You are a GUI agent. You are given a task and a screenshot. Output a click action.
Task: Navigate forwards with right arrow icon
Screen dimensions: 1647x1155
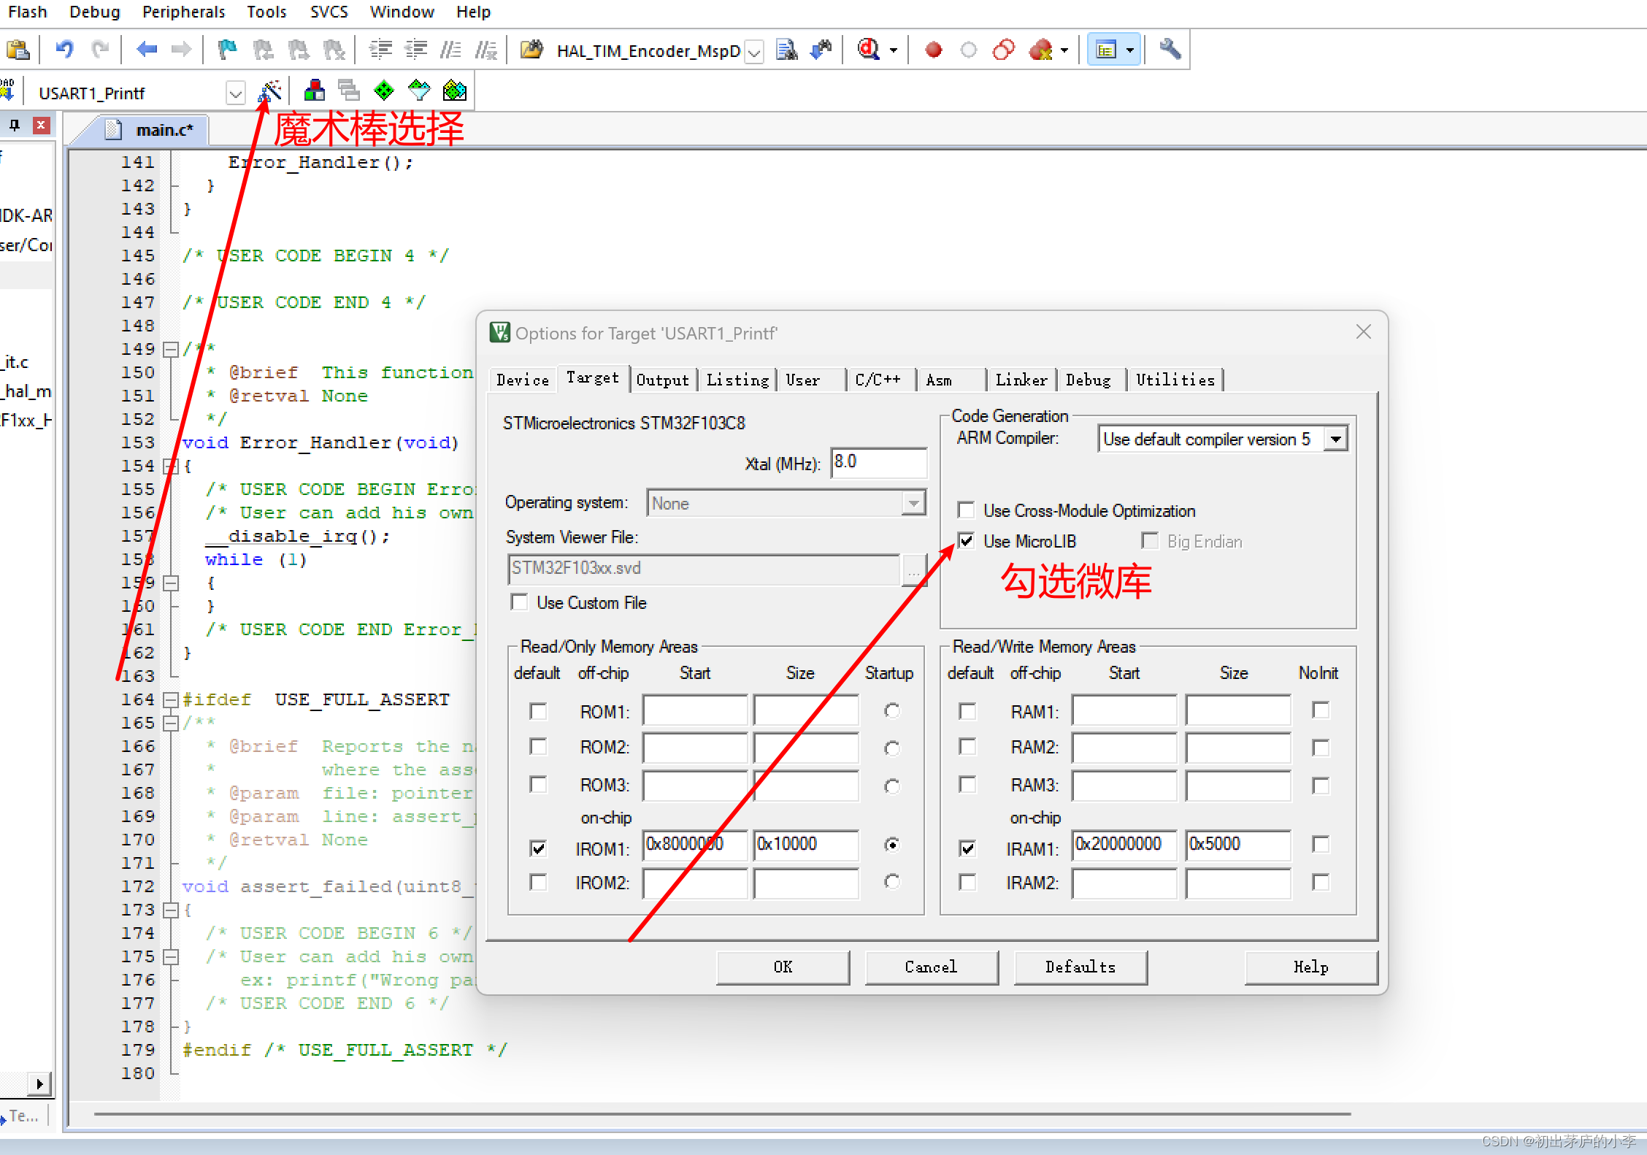coord(181,50)
